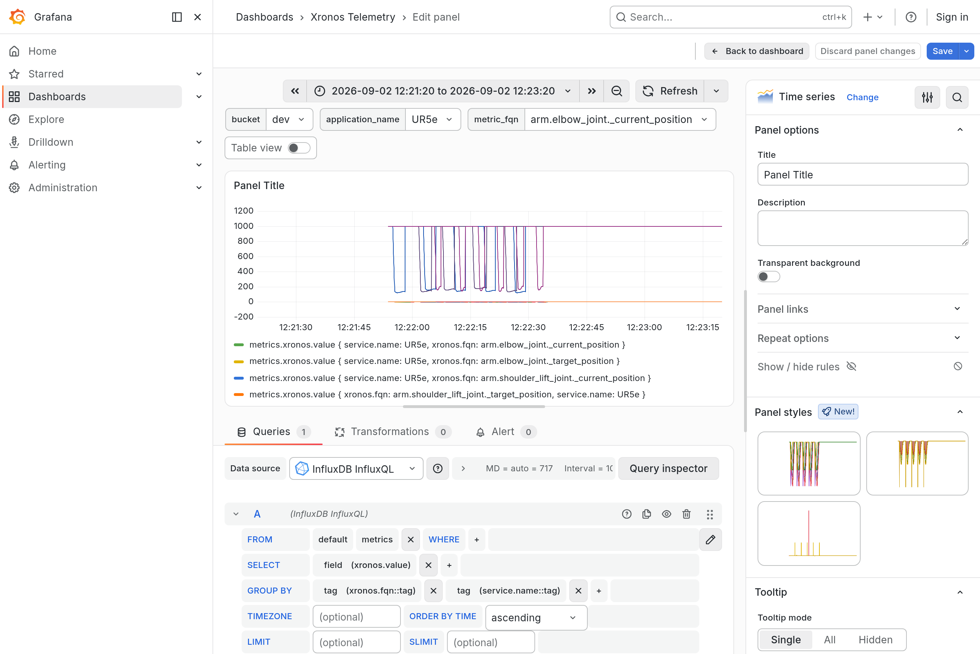Remove field xronos.value from SELECT
Image resolution: width=980 pixels, height=654 pixels.
coord(429,565)
